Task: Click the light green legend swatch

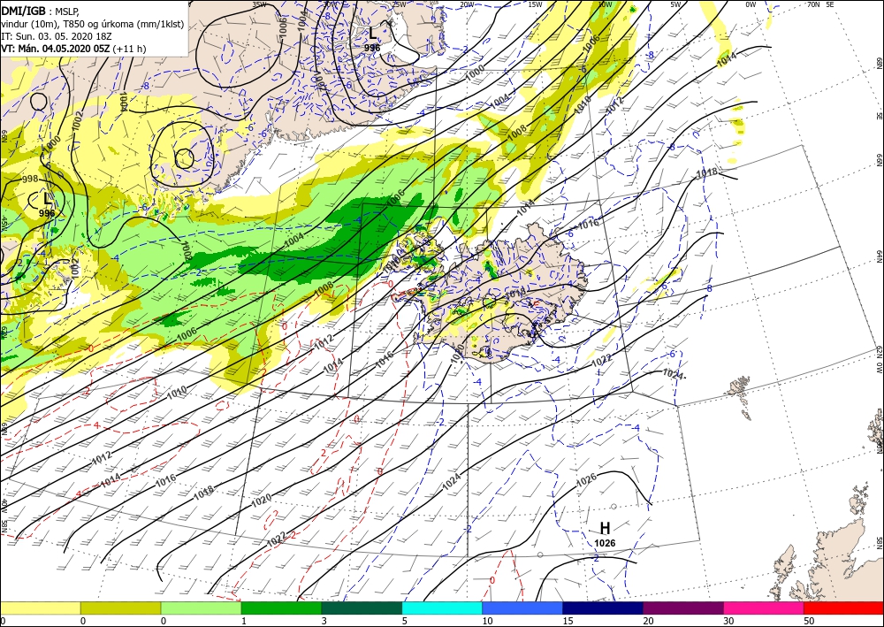Action: pos(201,608)
